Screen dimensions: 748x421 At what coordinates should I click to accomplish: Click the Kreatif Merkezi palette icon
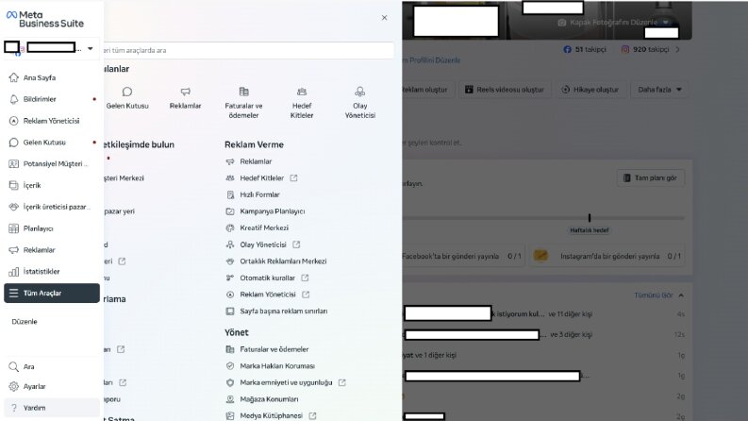tap(230, 228)
